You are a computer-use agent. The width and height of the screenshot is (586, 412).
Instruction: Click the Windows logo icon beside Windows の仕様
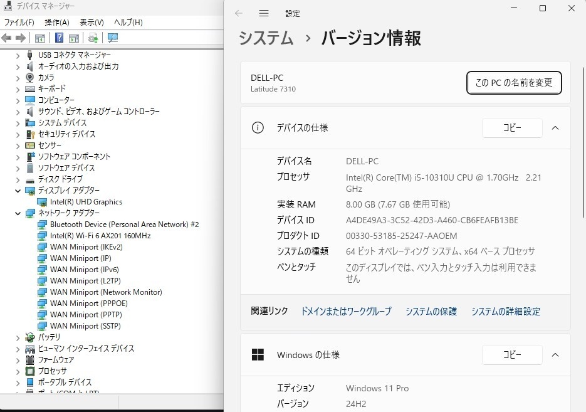click(258, 354)
